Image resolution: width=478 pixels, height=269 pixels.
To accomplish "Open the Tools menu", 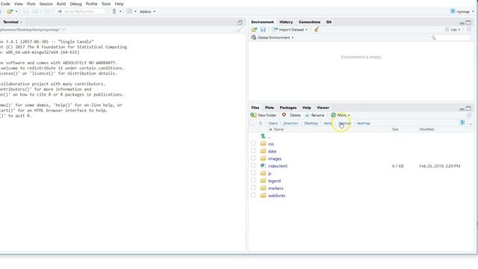I will [106, 4].
